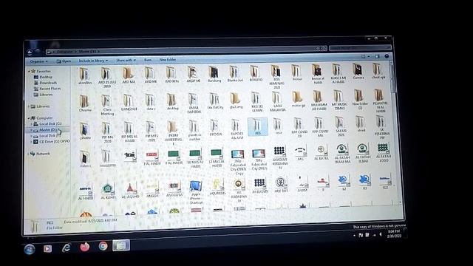Open the ARD MA folder
Image resolution: width=473 pixels, height=266 pixels.
[x=129, y=75]
